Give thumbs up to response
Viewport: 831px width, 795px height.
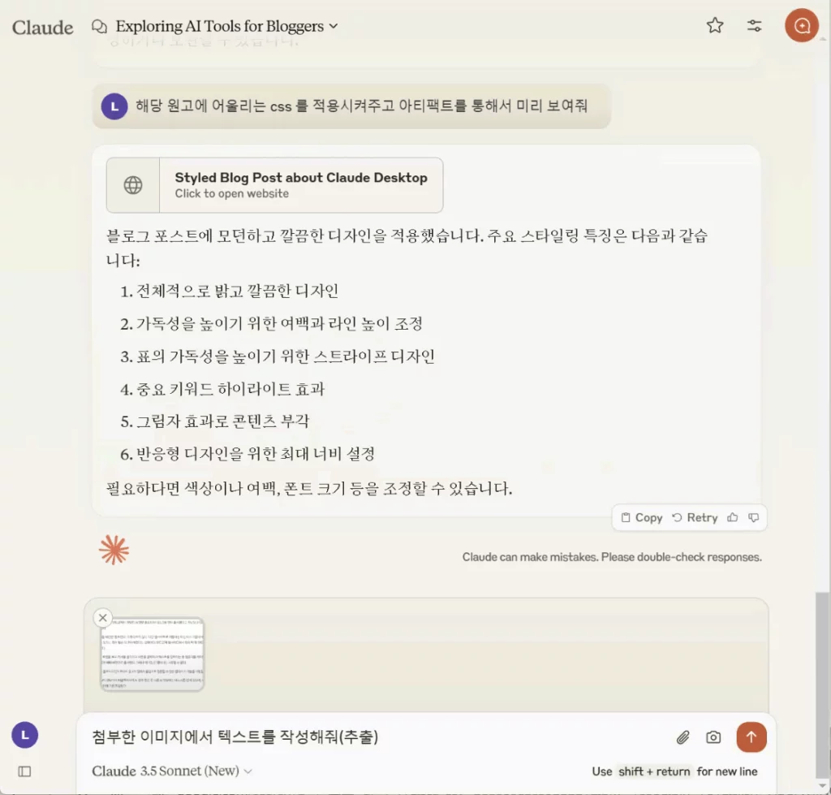pos(733,517)
